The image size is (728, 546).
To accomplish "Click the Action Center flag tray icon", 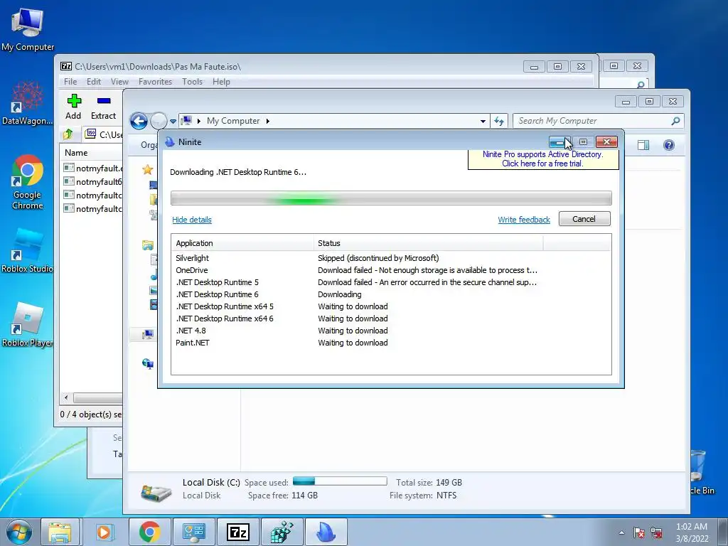I will (639, 532).
